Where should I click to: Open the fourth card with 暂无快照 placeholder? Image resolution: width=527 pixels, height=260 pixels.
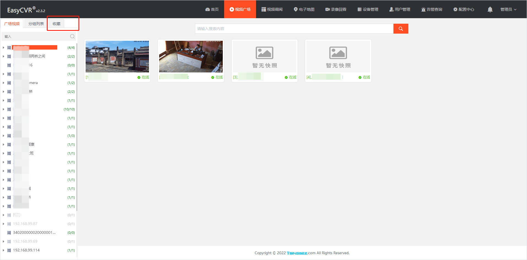pyautogui.click(x=338, y=56)
